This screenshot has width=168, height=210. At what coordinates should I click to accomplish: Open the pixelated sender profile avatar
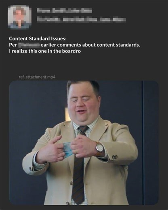pyautogui.click(x=20, y=17)
